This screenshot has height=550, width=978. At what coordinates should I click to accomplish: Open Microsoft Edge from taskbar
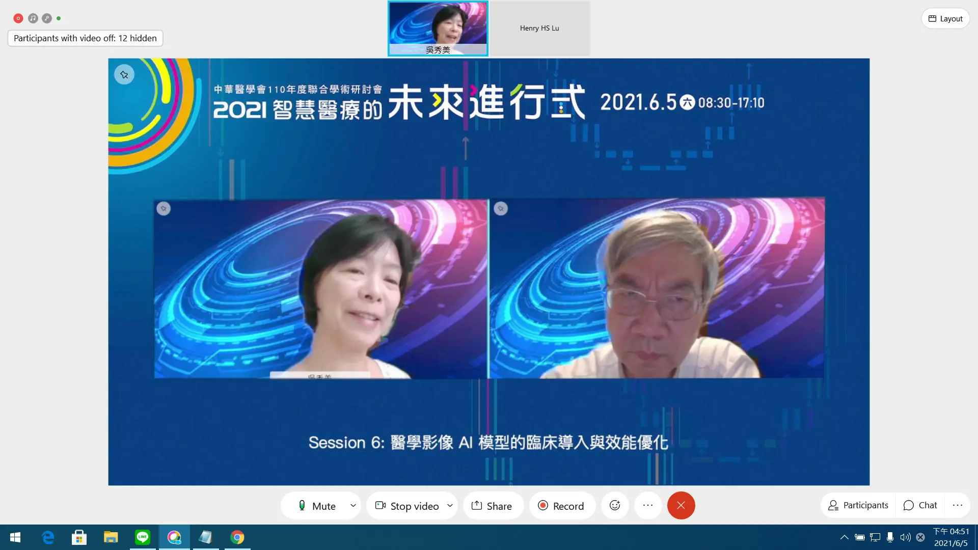click(x=48, y=537)
